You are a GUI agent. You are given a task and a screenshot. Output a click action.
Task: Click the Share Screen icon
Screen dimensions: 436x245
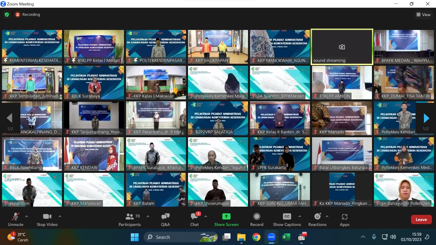pyautogui.click(x=226, y=216)
